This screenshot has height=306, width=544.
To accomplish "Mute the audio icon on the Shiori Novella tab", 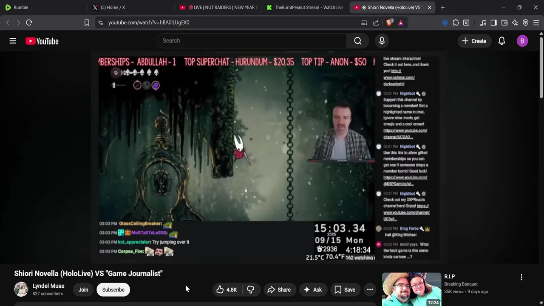I will click(363, 7).
